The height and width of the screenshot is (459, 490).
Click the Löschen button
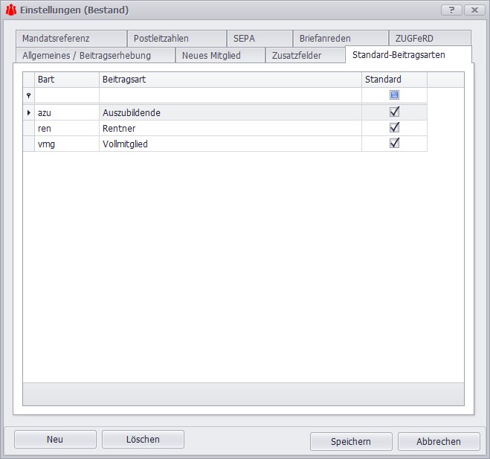[143, 440]
